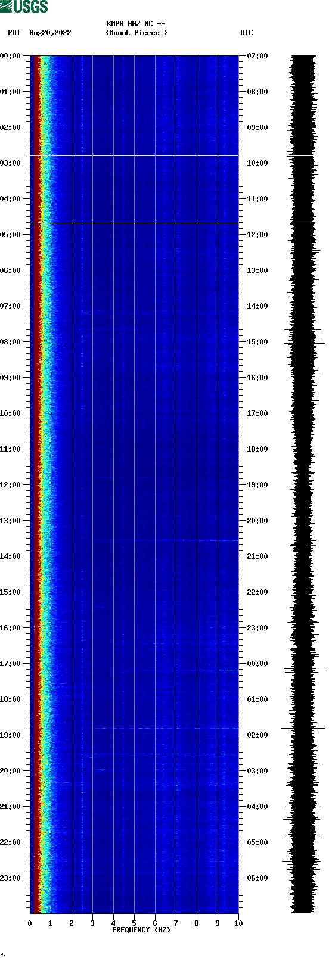The height and width of the screenshot is (961, 329).
Task: Click frequency tick label 8
Action: [197, 923]
